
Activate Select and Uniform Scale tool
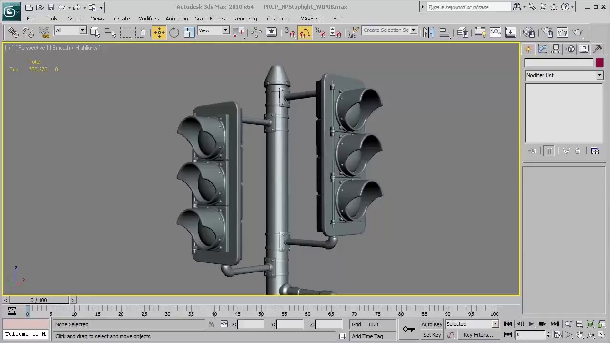(189, 32)
